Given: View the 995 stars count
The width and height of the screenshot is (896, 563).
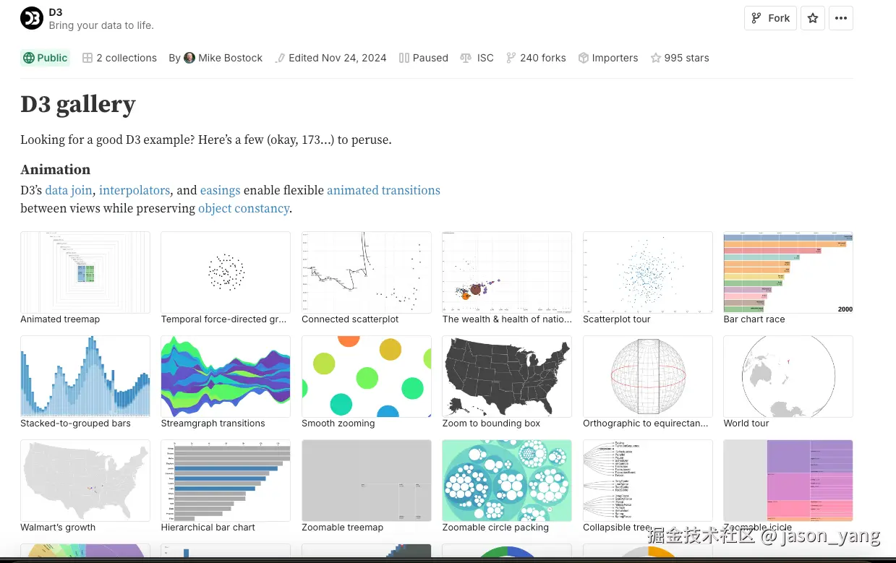Looking at the screenshot, I should coord(680,58).
